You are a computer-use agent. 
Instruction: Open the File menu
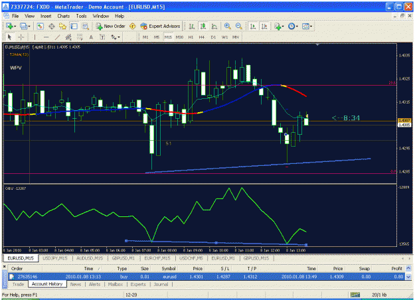[x=15, y=16]
